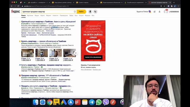The height and width of the screenshot is (107, 190).
Task: Open the Карты search tab
Action: coord(42,15)
